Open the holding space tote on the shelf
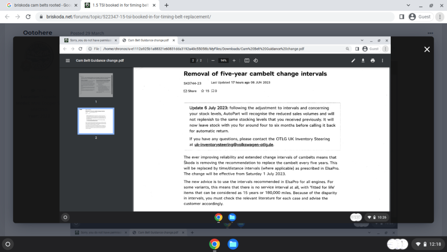The width and height of the screenshot is (447, 252). tap(397, 244)
